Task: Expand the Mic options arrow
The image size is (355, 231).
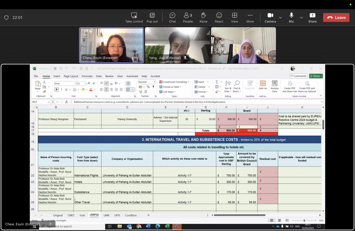Action: [x=301, y=18]
